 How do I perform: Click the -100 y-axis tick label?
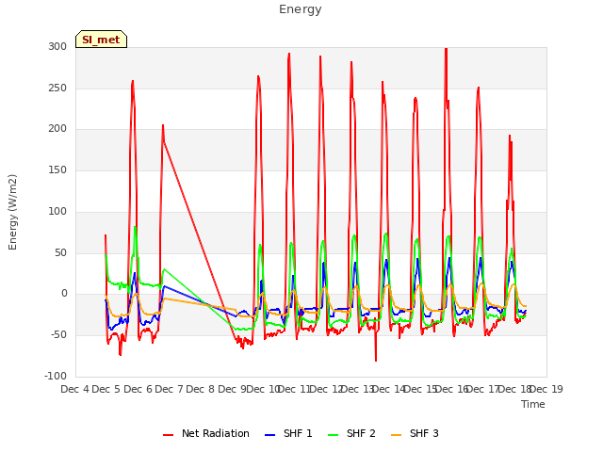click(x=56, y=376)
